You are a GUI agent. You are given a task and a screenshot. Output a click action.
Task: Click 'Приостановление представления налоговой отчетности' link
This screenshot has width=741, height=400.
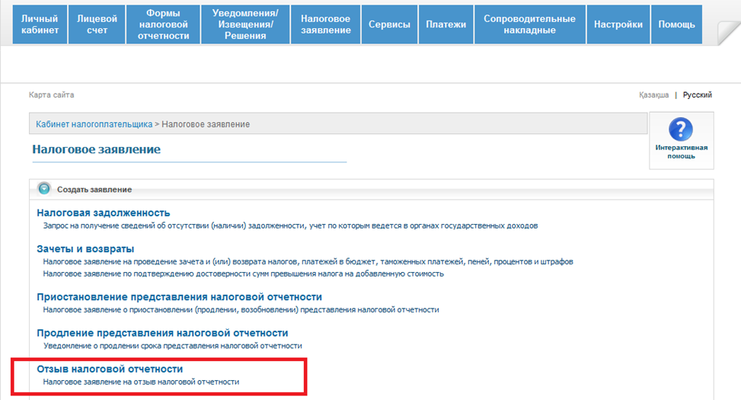tap(179, 296)
